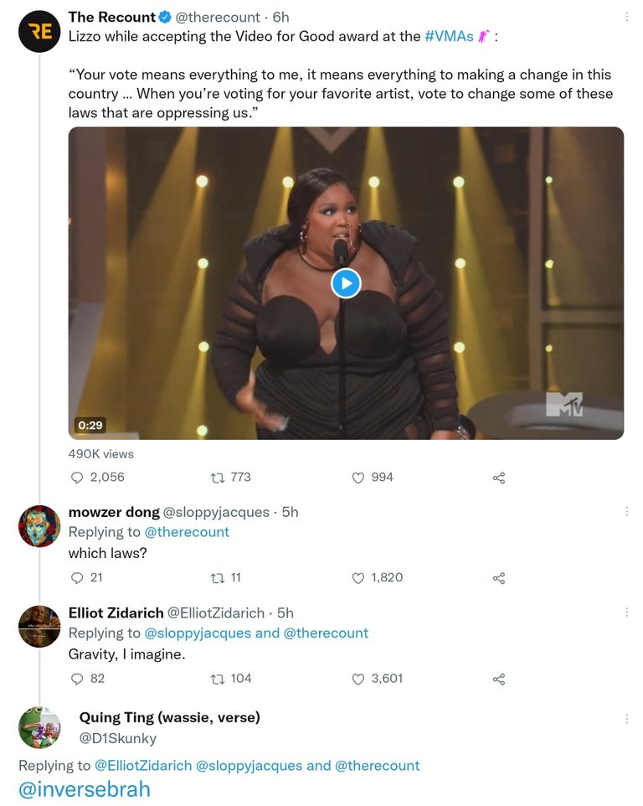Retweet The Recount's tweet
This screenshot has width=643, height=806.
(x=217, y=478)
